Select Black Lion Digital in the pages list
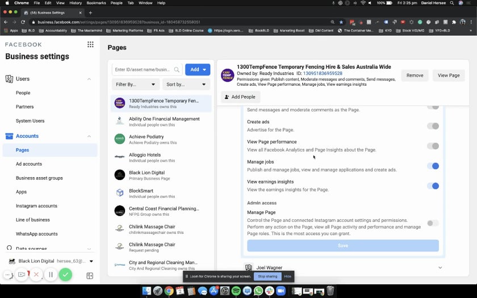Viewport: 477px width, 298px height. [161, 175]
